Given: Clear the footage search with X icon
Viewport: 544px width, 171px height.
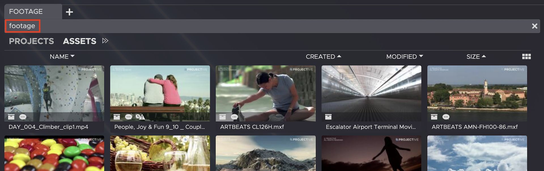Looking at the screenshot, I should [534, 26].
